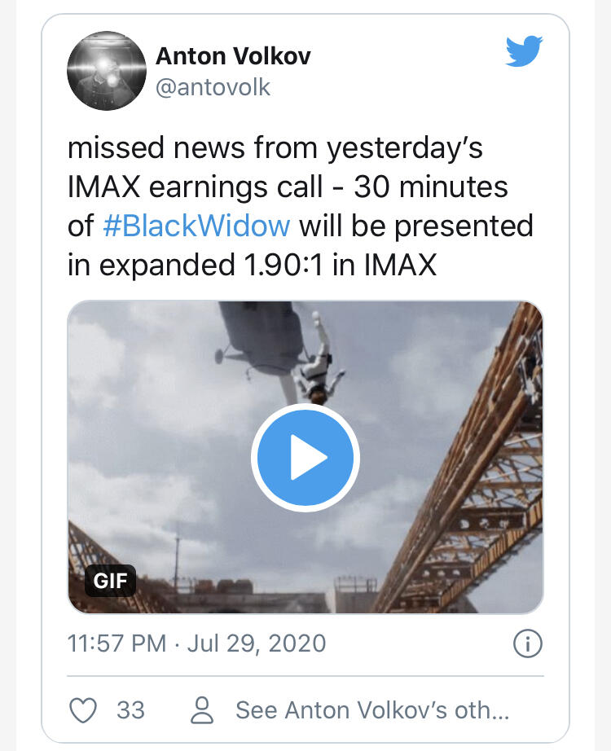
Task: Click the tweet text about IMAX earnings
Action: [x=288, y=187]
